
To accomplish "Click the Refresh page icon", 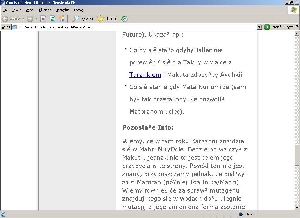I will pyautogui.click(x=52, y=19).
